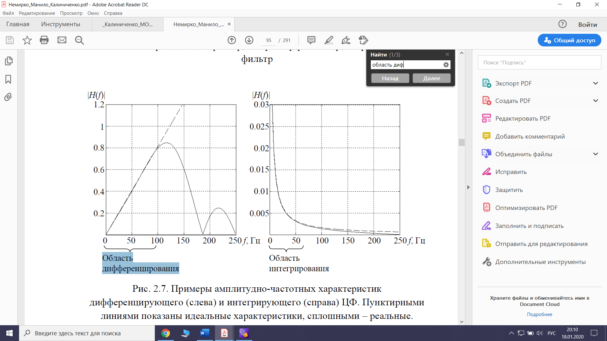Screen dimensions: 607x341
Task: Open the help question mark icon
Action: click(562, 24)
